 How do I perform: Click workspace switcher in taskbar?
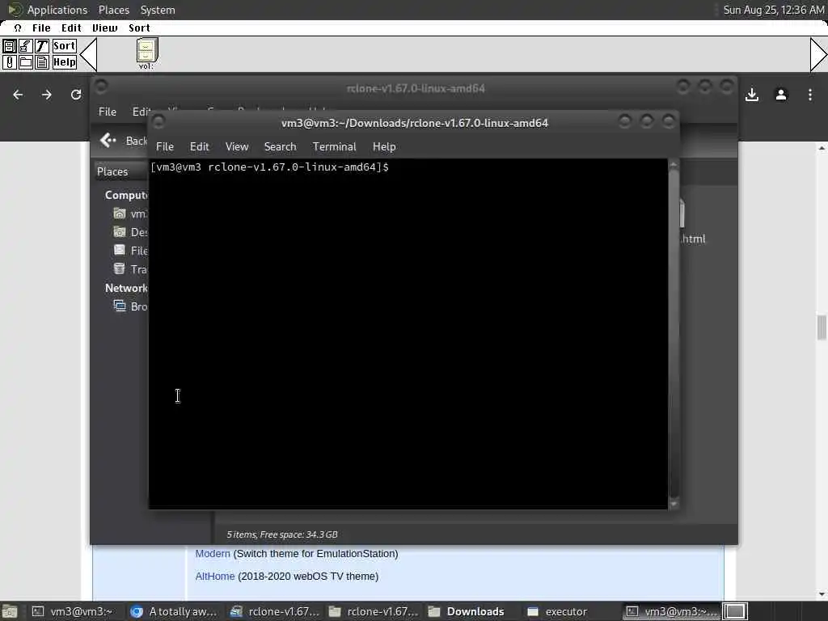(x=734, y=611)
